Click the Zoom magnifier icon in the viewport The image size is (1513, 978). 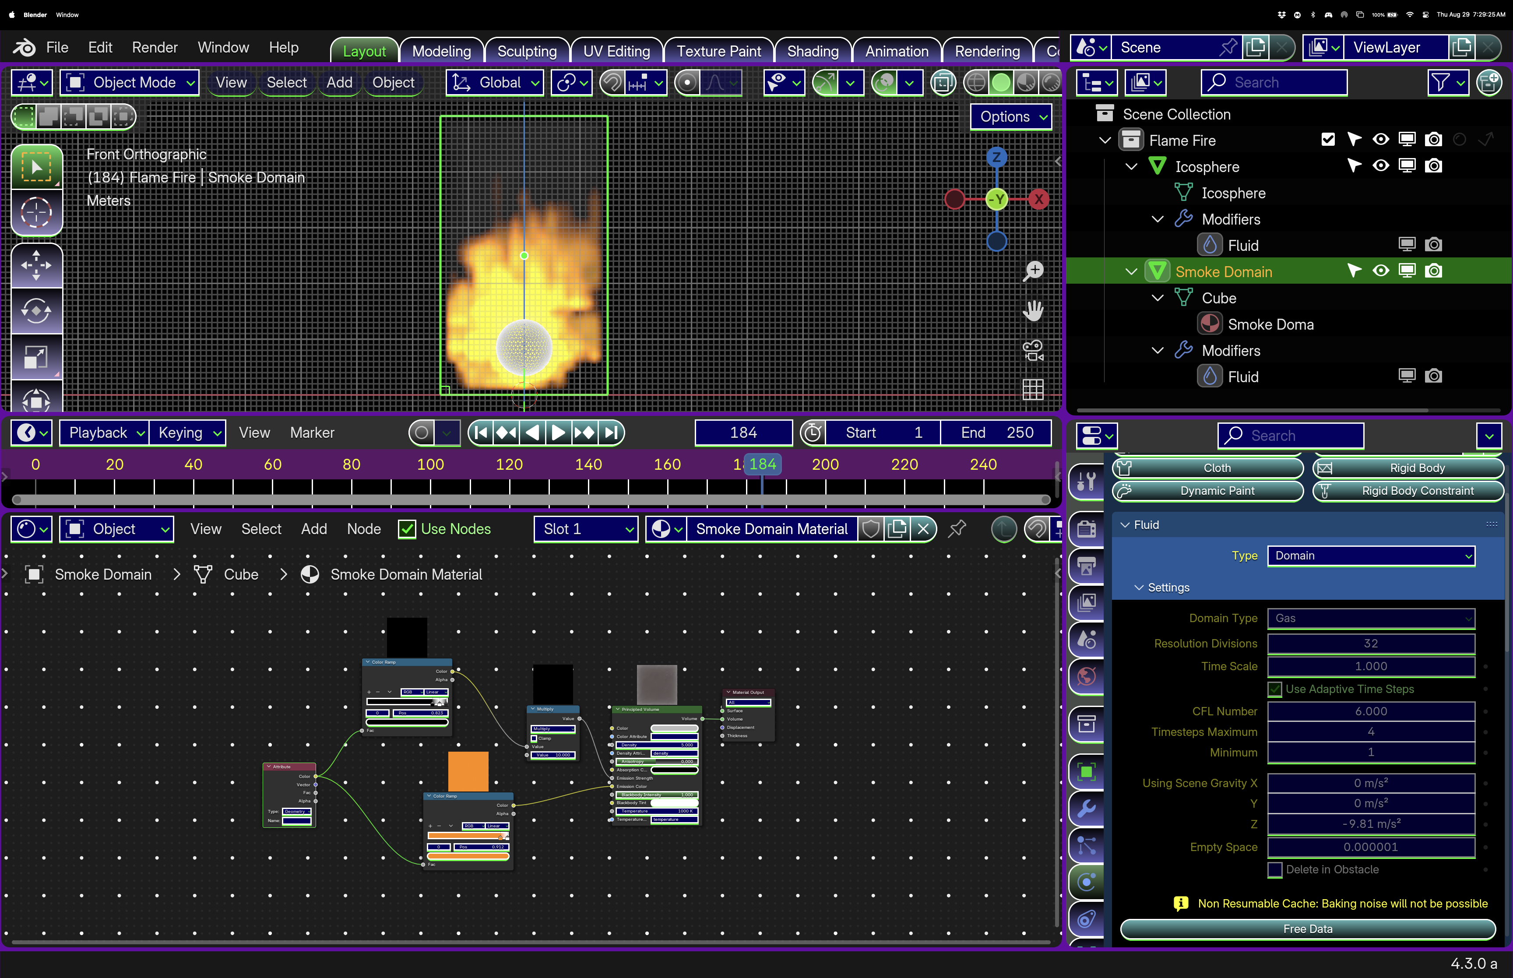click(1034, 271)
